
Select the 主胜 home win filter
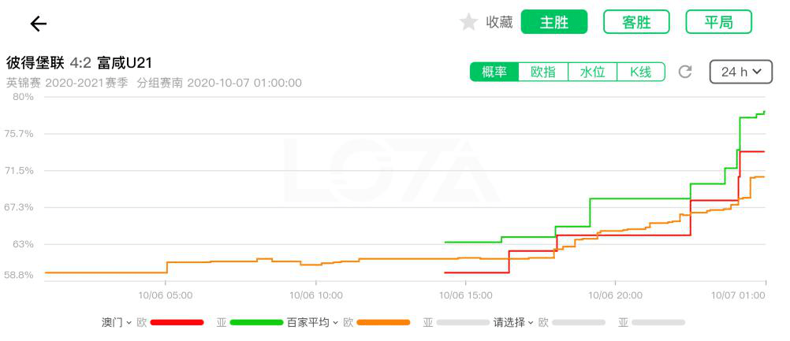click(553, 22)
